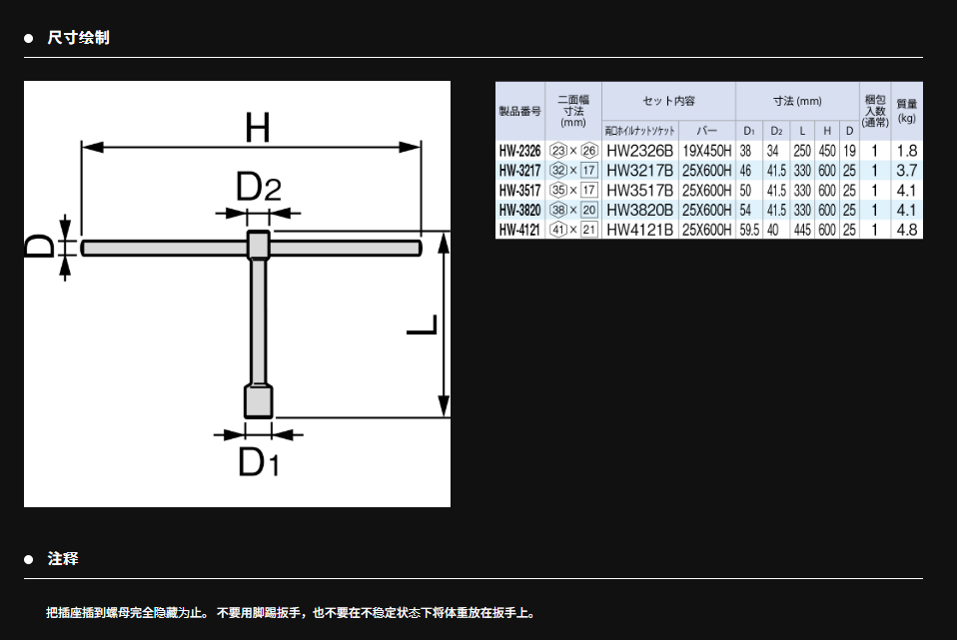
Task: Click the square 20 size icon
Action: coord(588,211)
